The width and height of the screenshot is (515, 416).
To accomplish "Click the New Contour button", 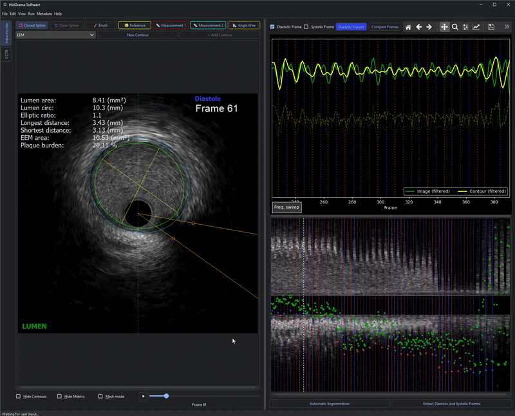I will click(x=138, y=35).
